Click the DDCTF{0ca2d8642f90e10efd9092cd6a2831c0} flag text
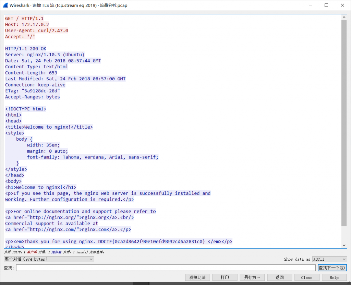The width and height of the screenshot is (351, 285). tap(152, 241)
